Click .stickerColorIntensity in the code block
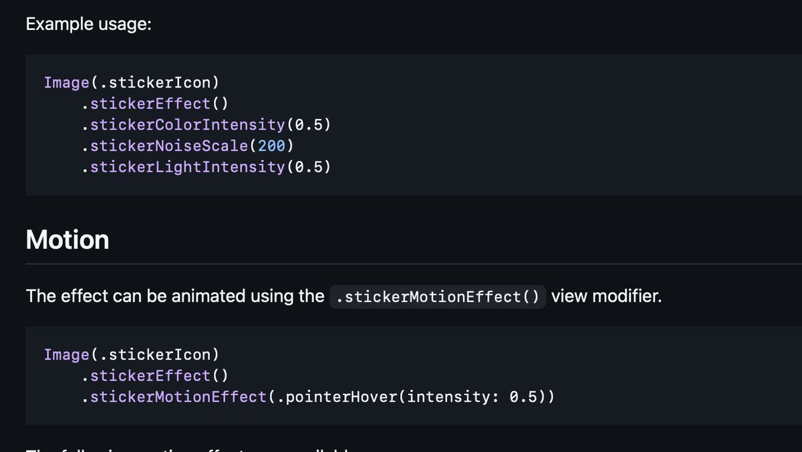Viewport: 802px width, 452px height. pyautogui.click(x=183, y=125)
